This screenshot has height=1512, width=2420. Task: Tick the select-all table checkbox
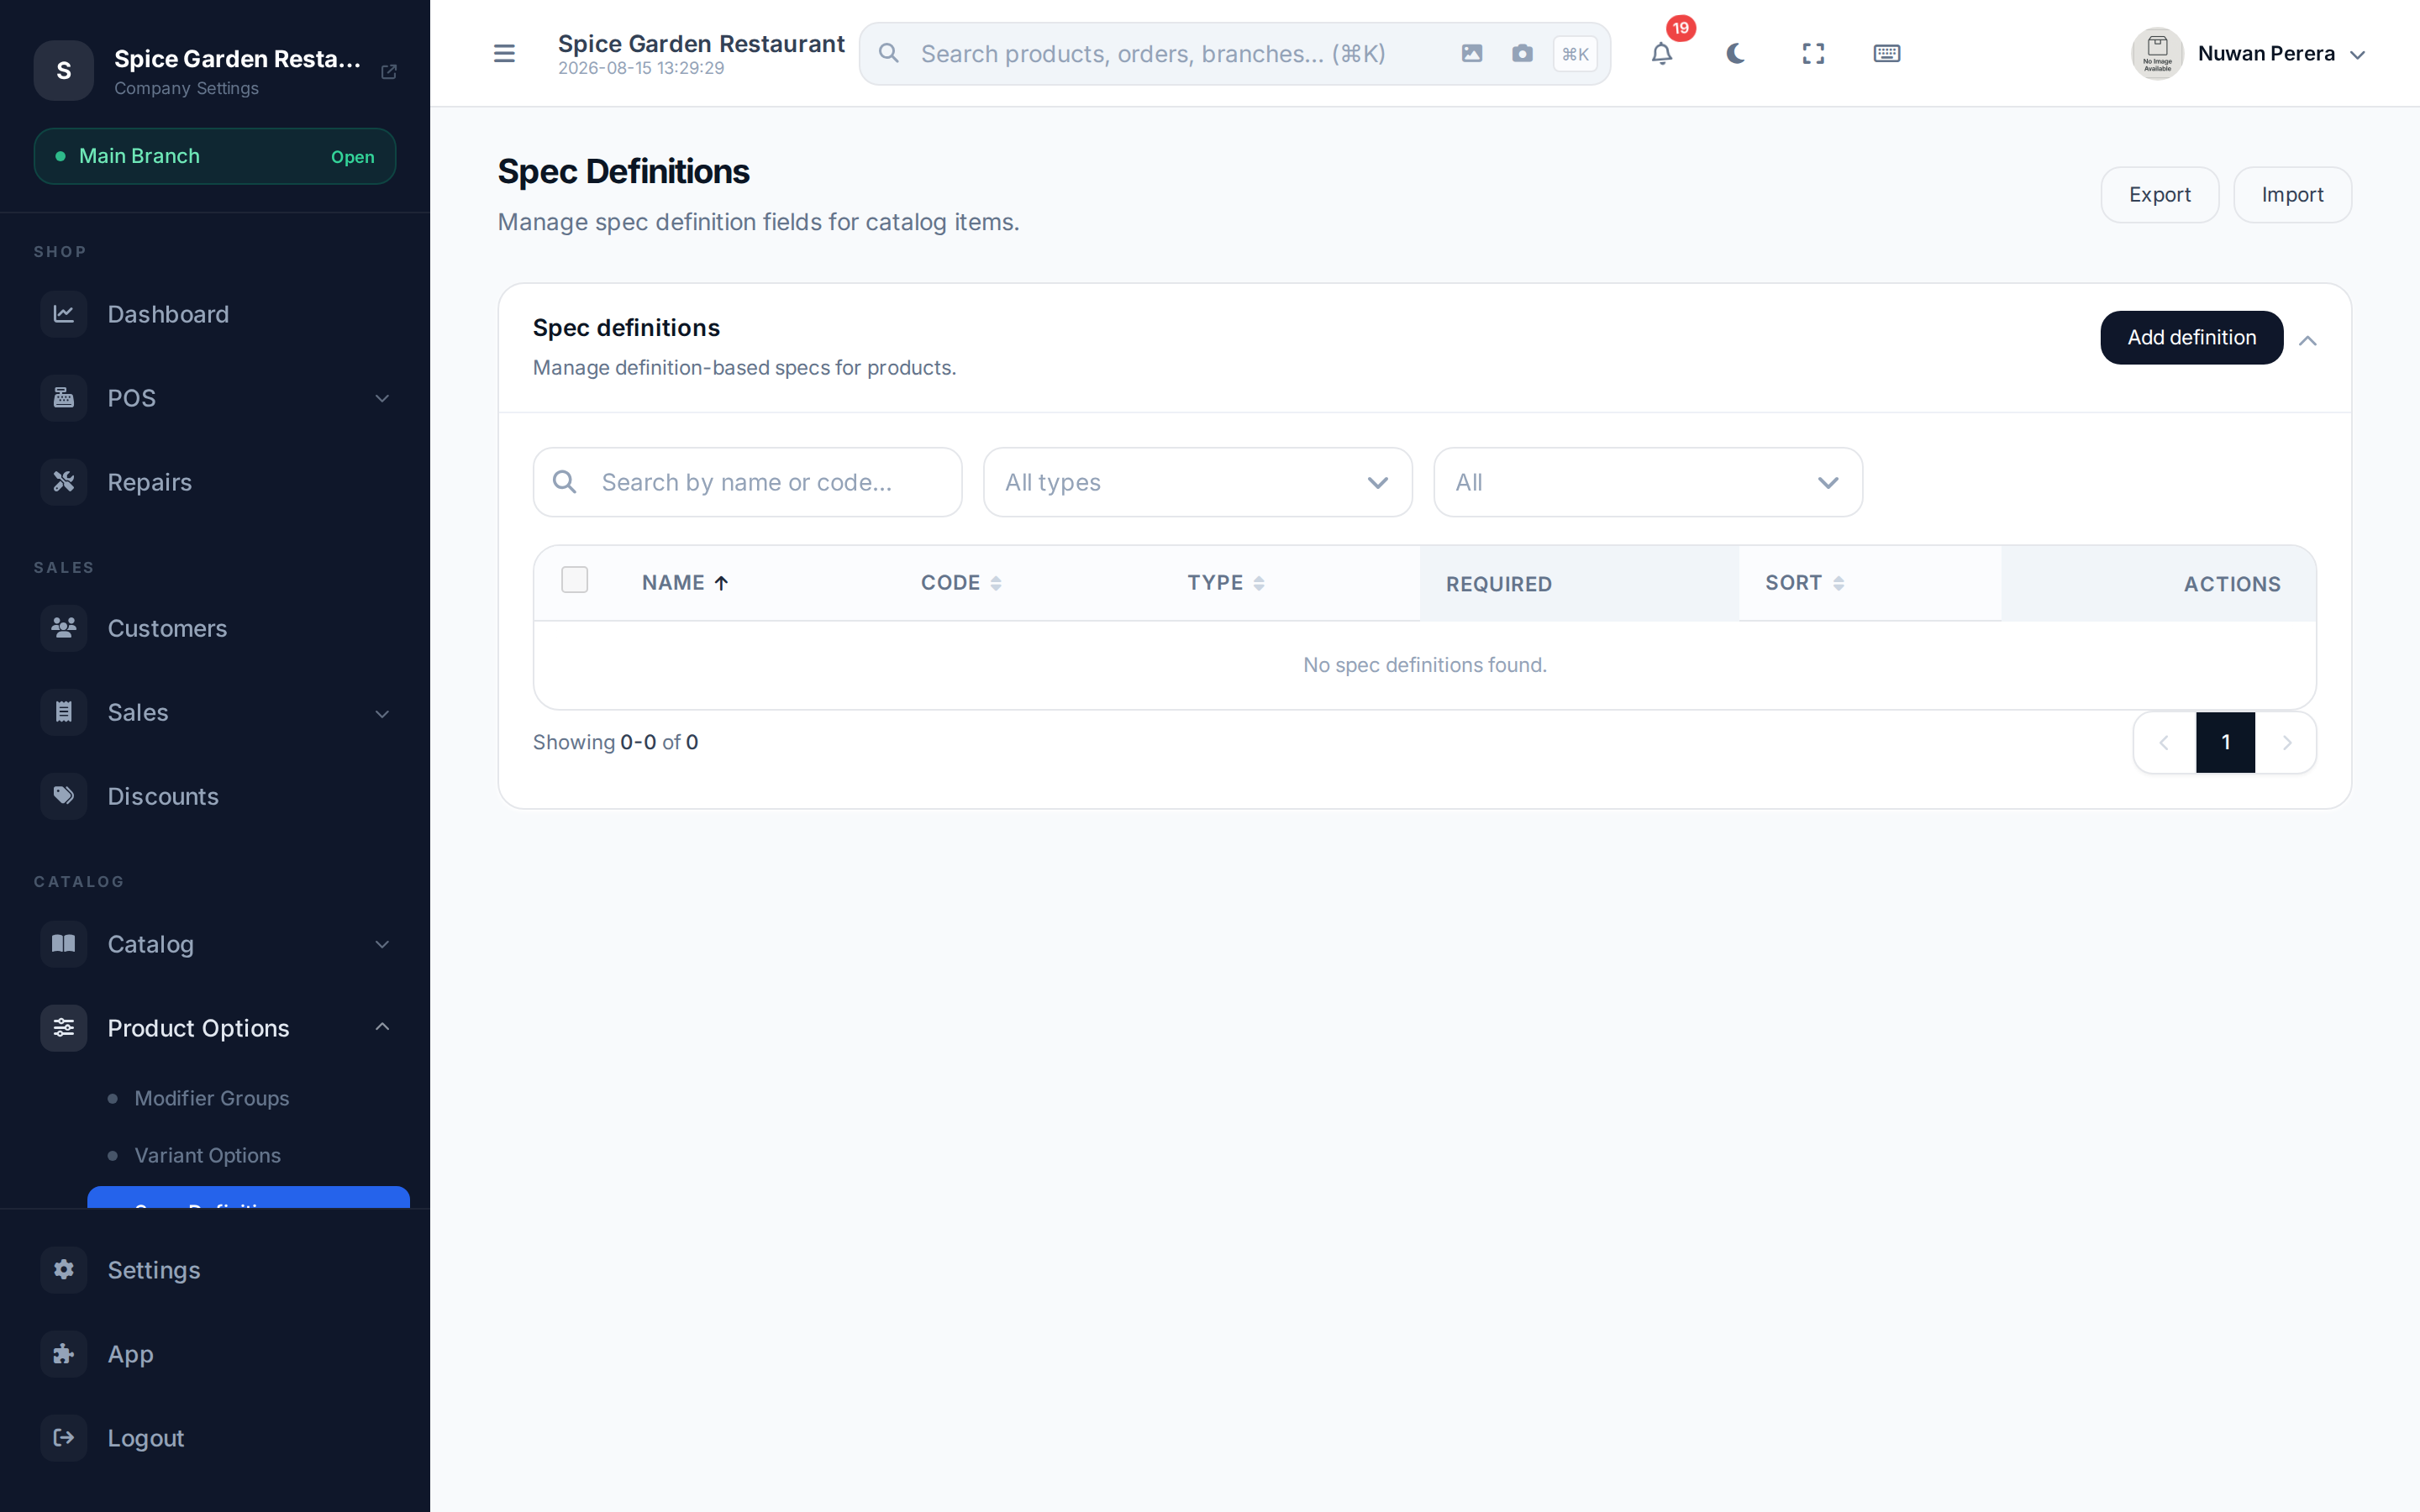[575, 580]
